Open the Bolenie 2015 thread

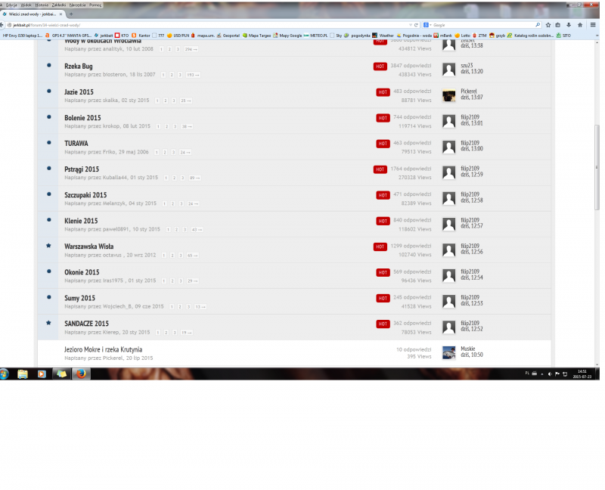pos(82,118)
